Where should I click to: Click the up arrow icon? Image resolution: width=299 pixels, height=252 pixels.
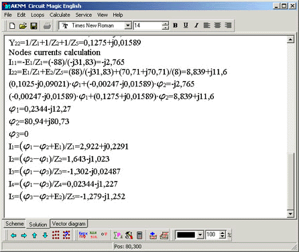pos(34,235)
